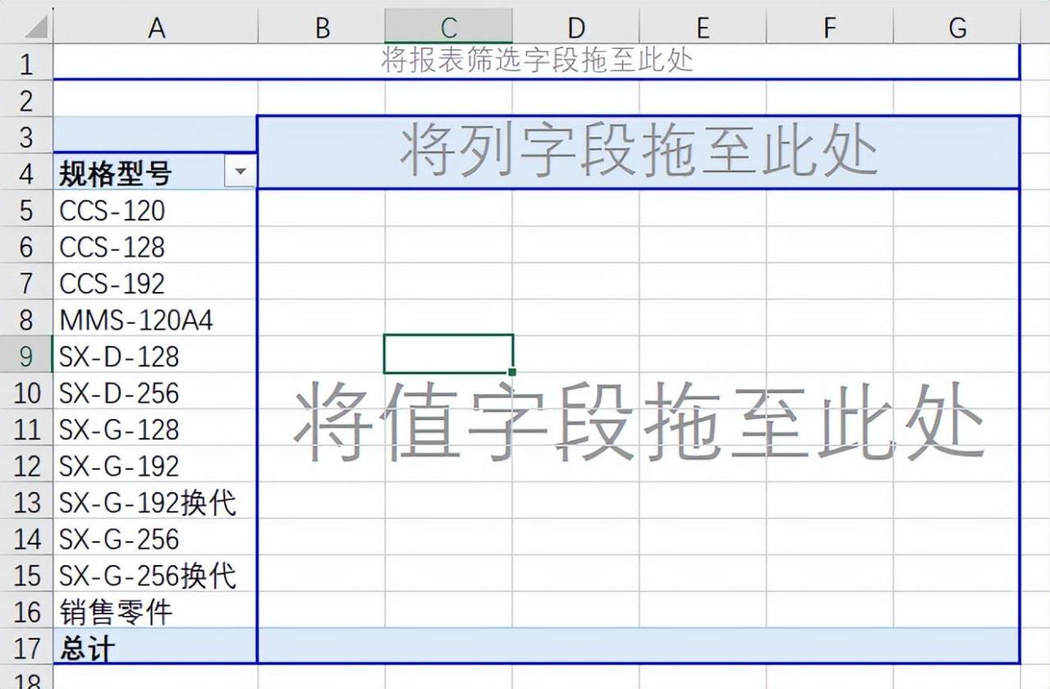Select cell SX-G-192换代
The width and height of the screenshot is (1050, 689).
(155, 502)
